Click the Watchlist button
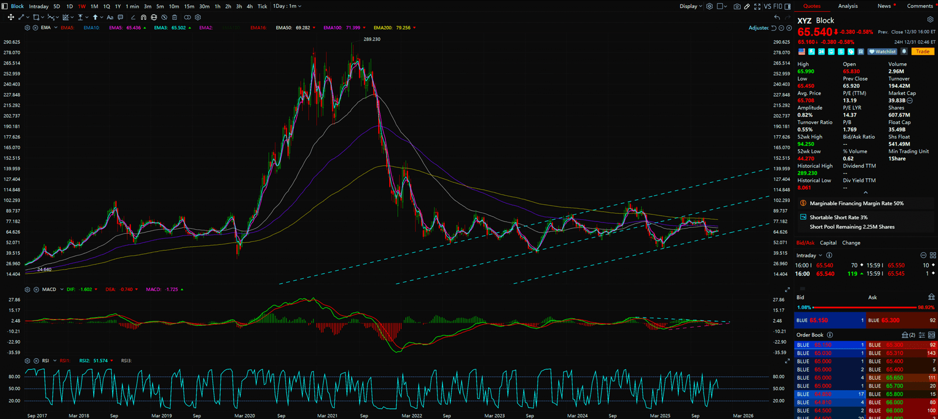 pos(882,52)
